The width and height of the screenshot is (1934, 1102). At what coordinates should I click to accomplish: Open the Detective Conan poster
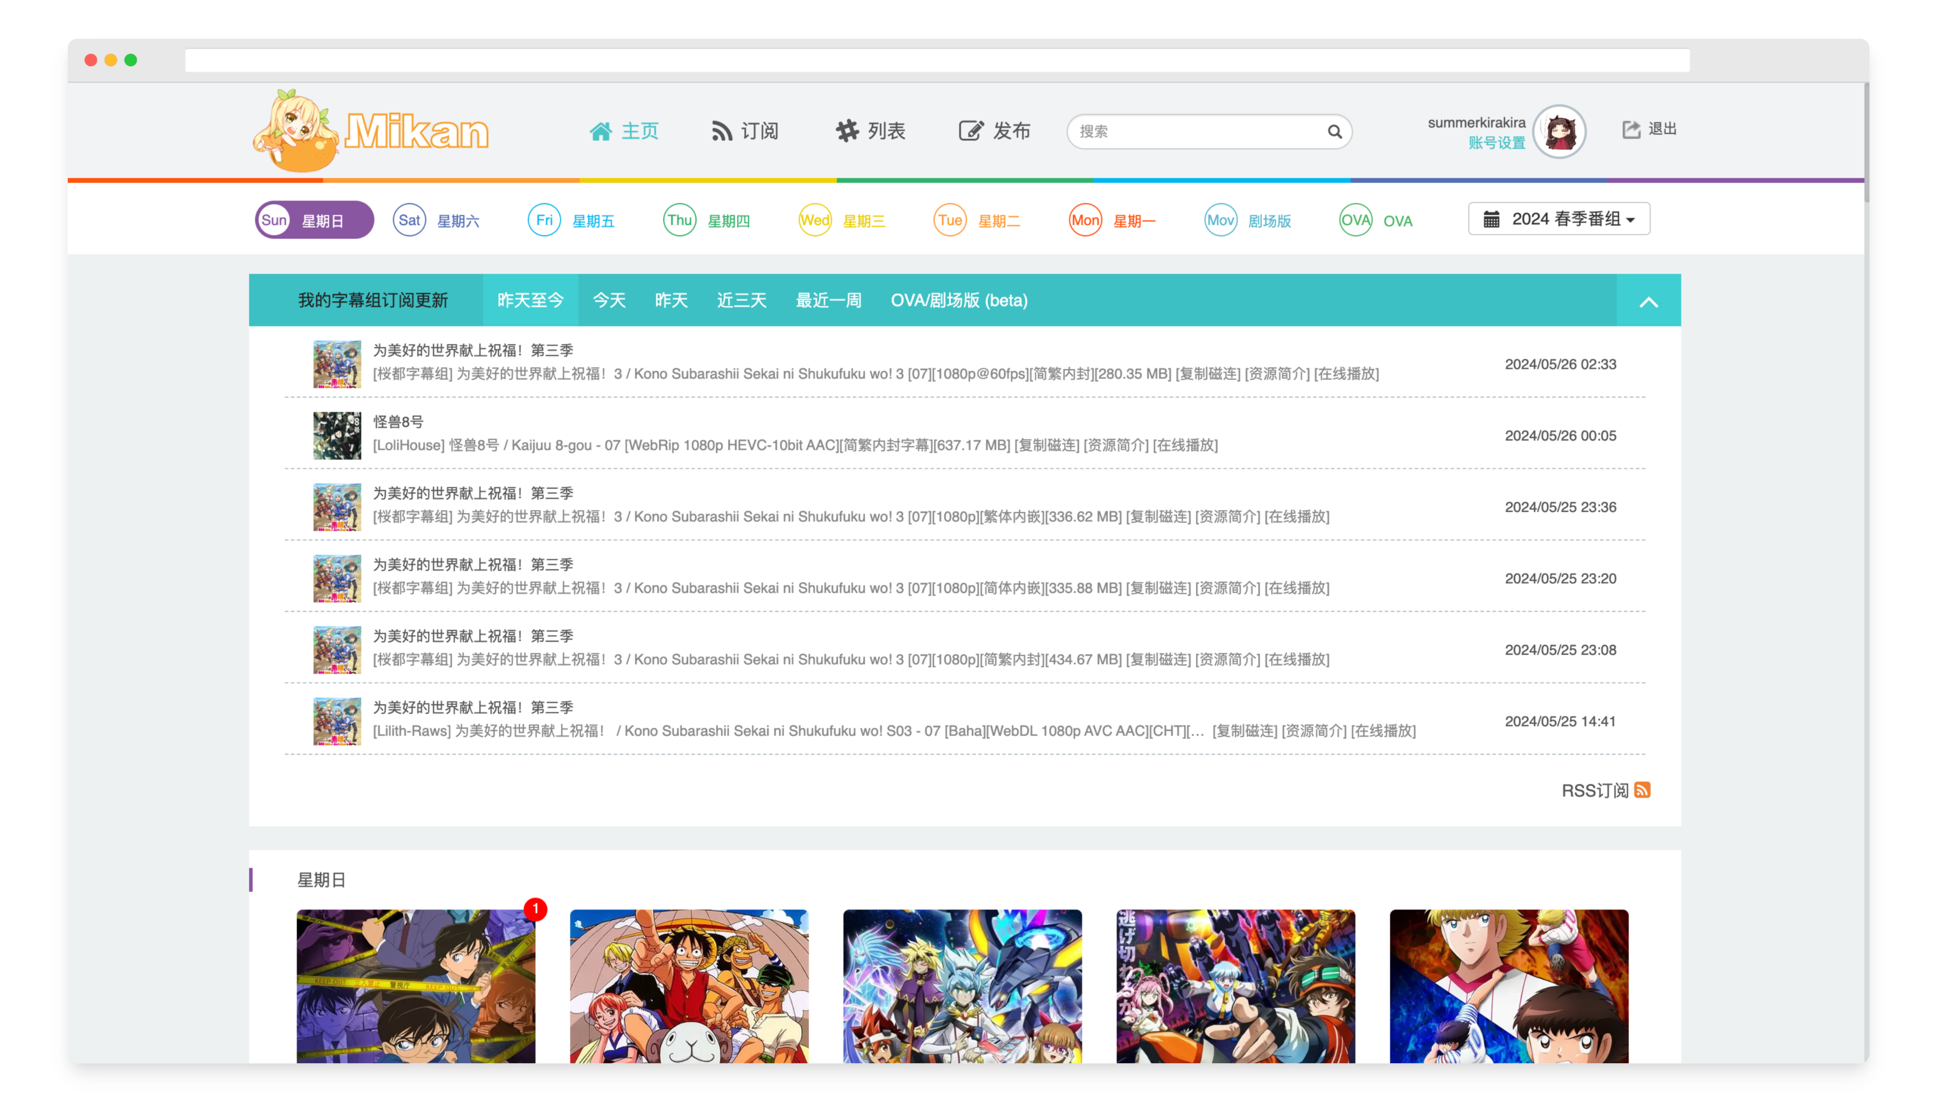click(416, 986)
